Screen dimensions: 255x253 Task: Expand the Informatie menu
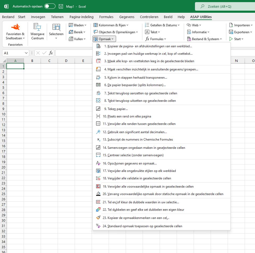198,32
